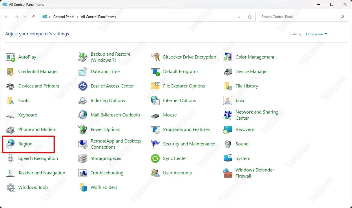The height and width of the screenshot is (208, 352).
Task: Click the Sound speaker icon
Action: click(x=228, y=144)
